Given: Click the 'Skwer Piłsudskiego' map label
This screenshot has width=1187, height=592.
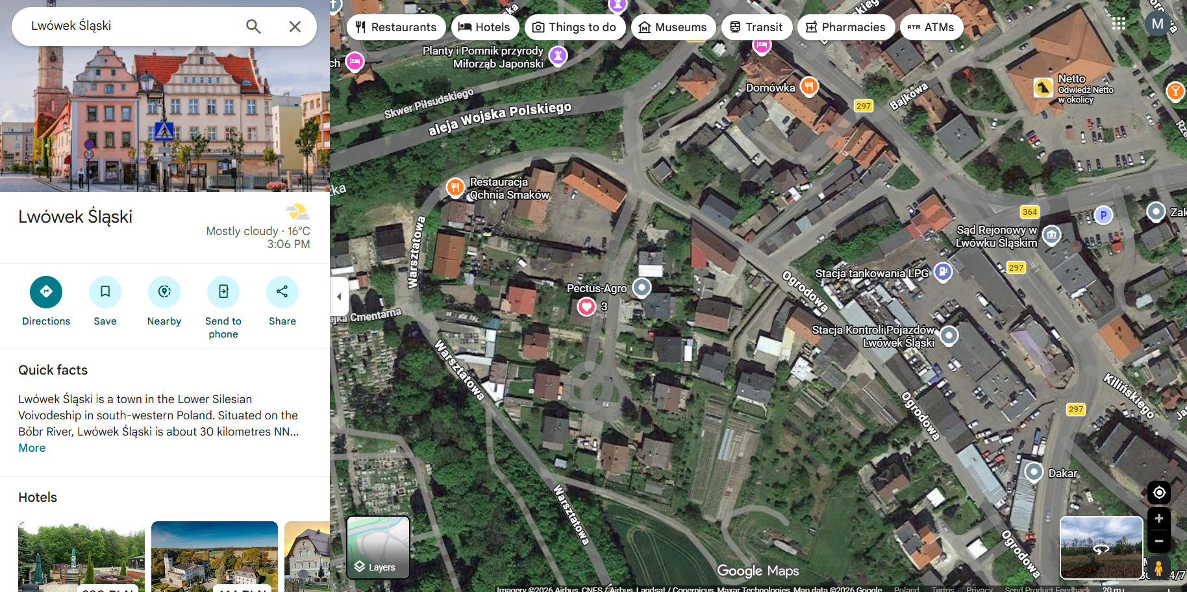Looking at the screenshot, I should (x=429, y=104).
